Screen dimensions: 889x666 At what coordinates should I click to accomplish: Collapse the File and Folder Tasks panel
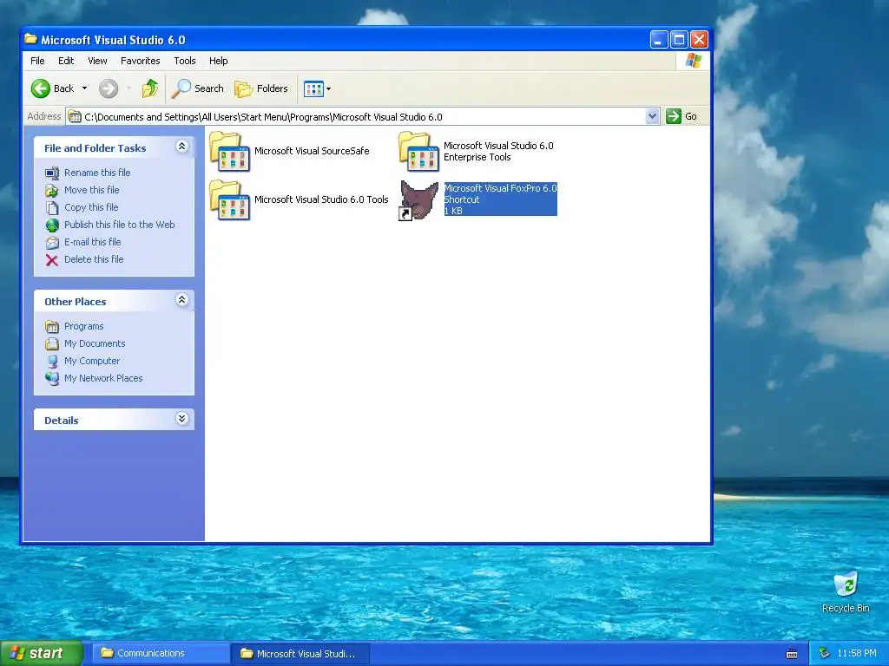tap(181, 147)
